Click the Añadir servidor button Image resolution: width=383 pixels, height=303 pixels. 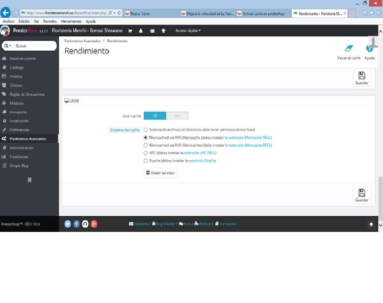160,173
